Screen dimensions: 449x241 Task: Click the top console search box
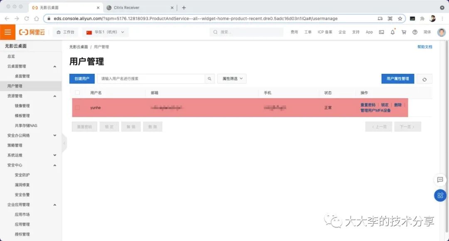pyautogui.click(x=247, y=32)
